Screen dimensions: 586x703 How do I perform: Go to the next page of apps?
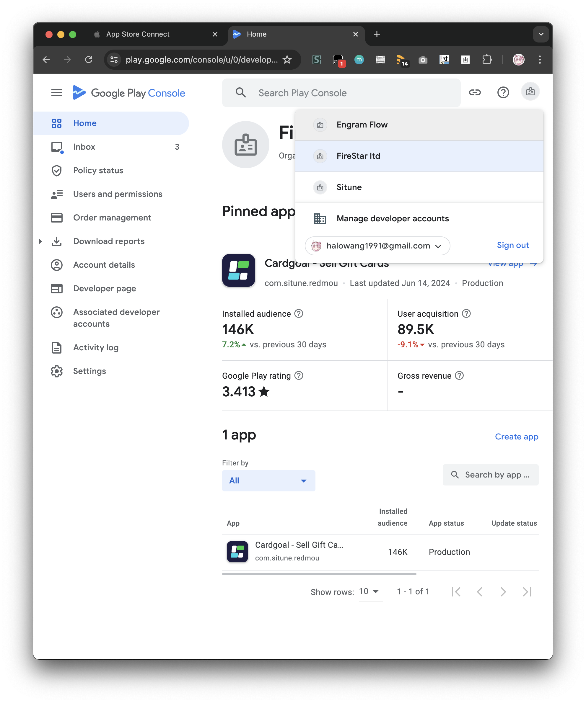(x=503, y=592)
